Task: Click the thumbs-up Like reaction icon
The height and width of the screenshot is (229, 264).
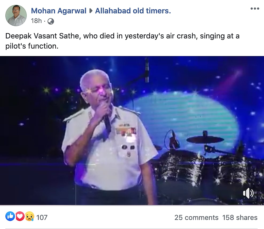Action: click(x=10, y=216)
